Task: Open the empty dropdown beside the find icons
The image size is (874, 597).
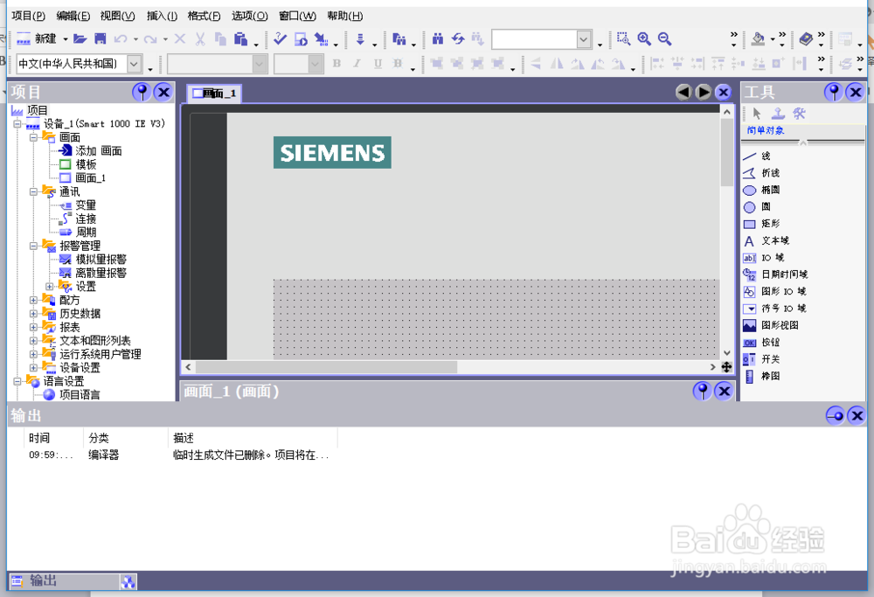Action: pyautogui.click(x=584, y=39)
